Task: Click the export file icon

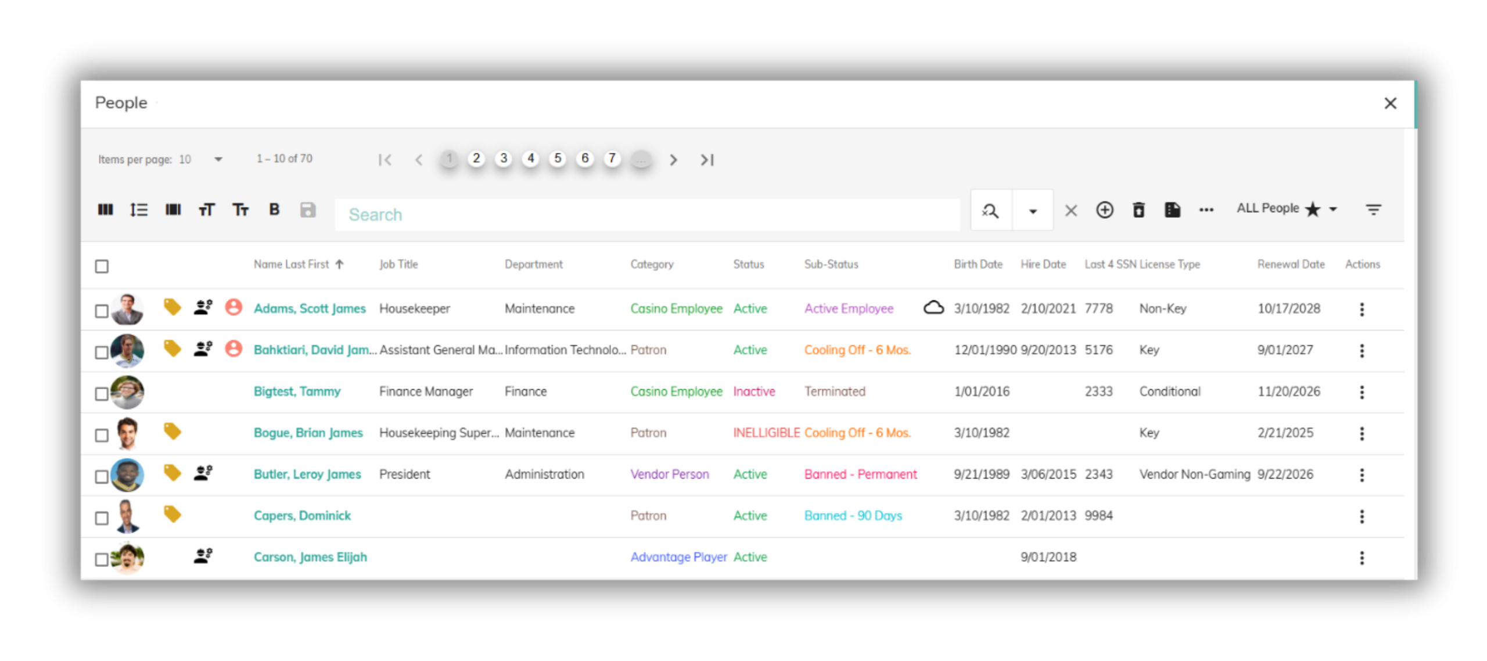Action: click(x=1172, y=210)
